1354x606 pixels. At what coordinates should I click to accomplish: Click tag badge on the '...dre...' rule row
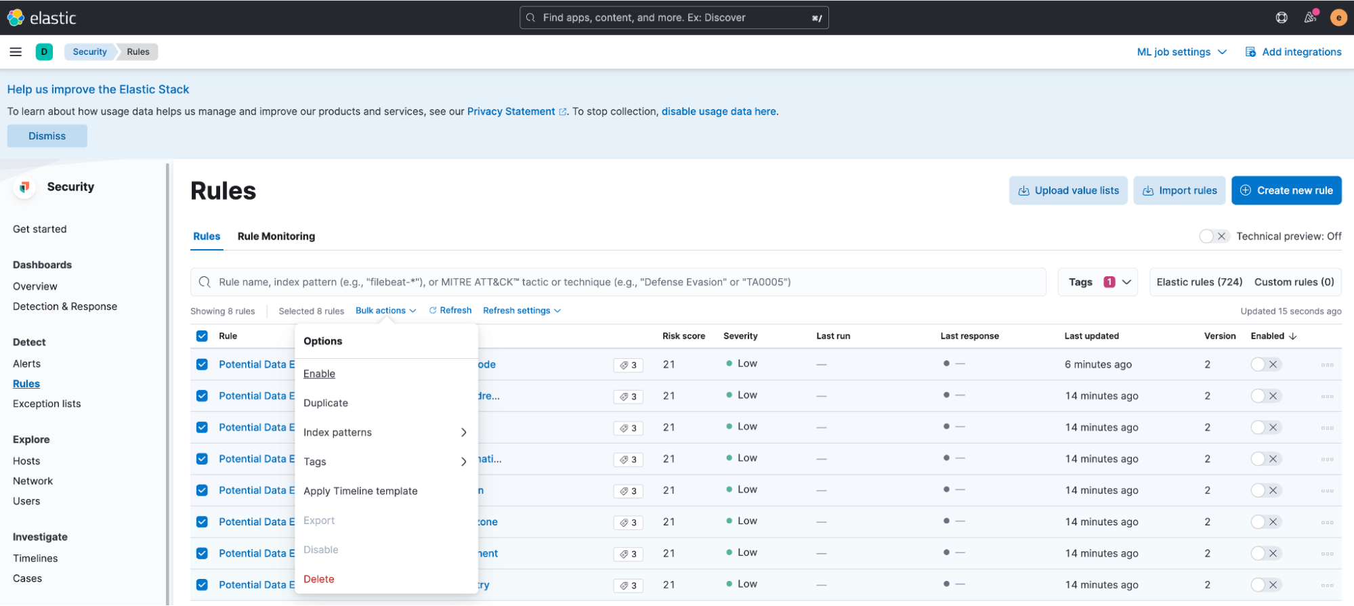click(x=628, y=397)
